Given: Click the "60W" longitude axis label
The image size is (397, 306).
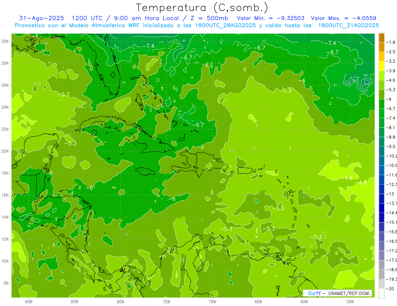Looking at the screenshot, I should click(304, 302).
